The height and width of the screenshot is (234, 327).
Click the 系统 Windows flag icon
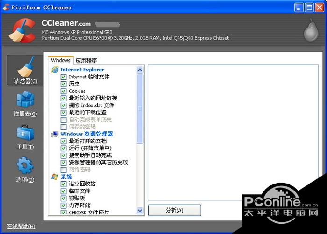[55, 177]
